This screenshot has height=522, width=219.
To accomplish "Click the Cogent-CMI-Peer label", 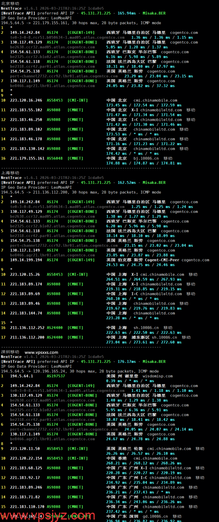I will (x=161, y=260).
